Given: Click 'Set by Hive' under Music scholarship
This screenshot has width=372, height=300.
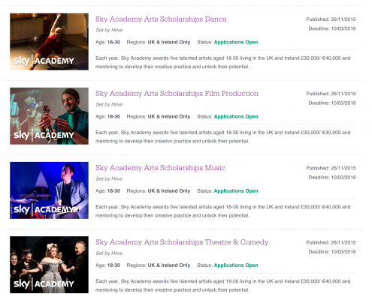Looking at the screenshot, I should [109, 179].
